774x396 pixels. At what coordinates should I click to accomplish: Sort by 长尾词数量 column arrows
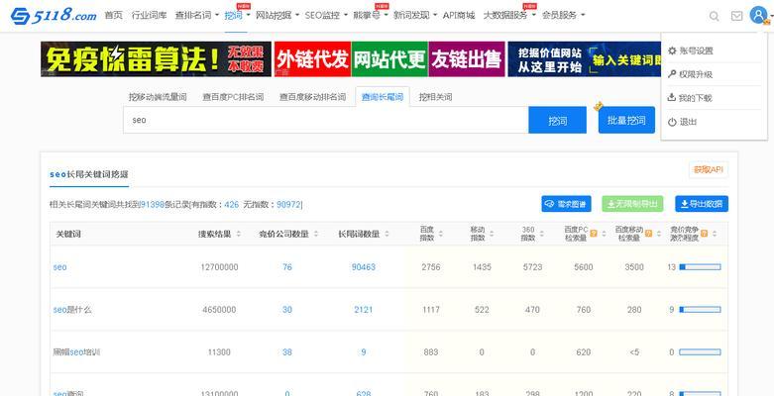(387, 234)
